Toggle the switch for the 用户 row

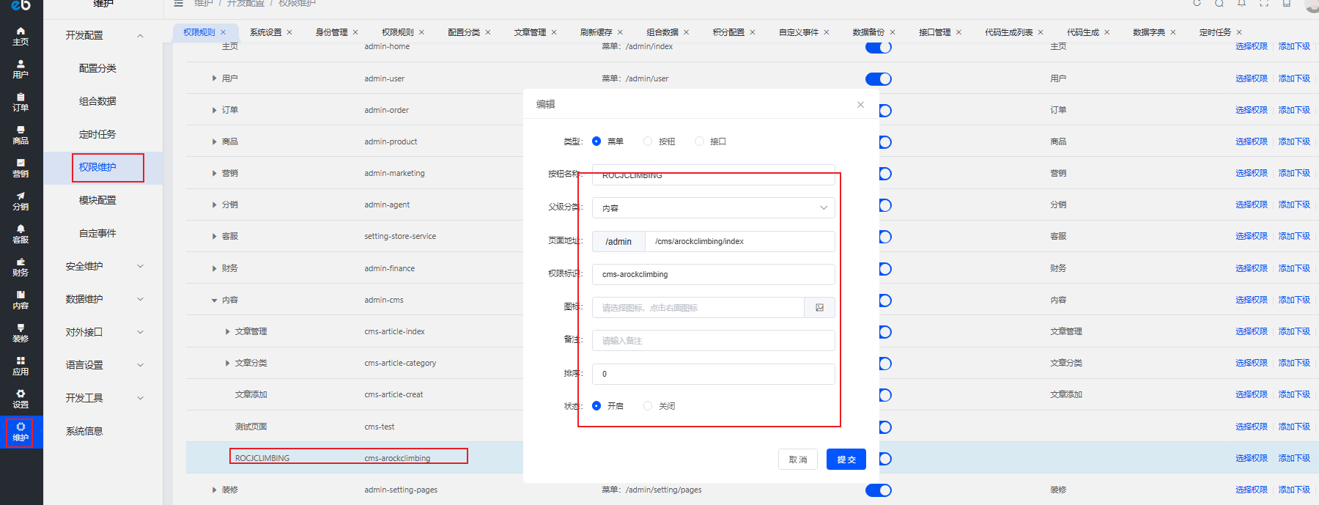[x=878, y=79]
